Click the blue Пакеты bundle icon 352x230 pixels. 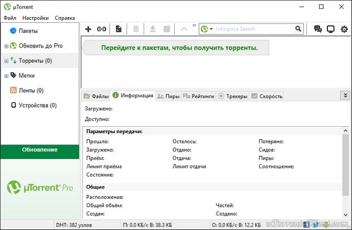(x=13, y=31)
